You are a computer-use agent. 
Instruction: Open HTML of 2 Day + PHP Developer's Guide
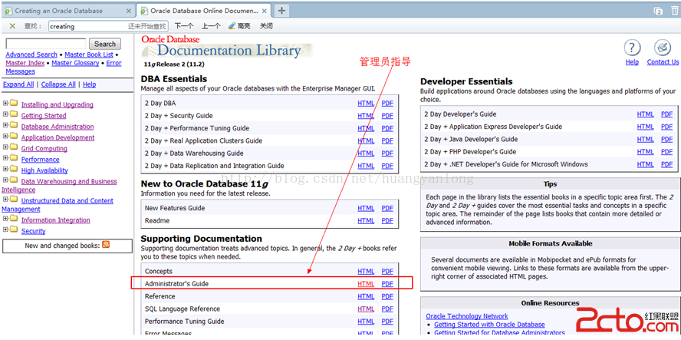[646, 152]
